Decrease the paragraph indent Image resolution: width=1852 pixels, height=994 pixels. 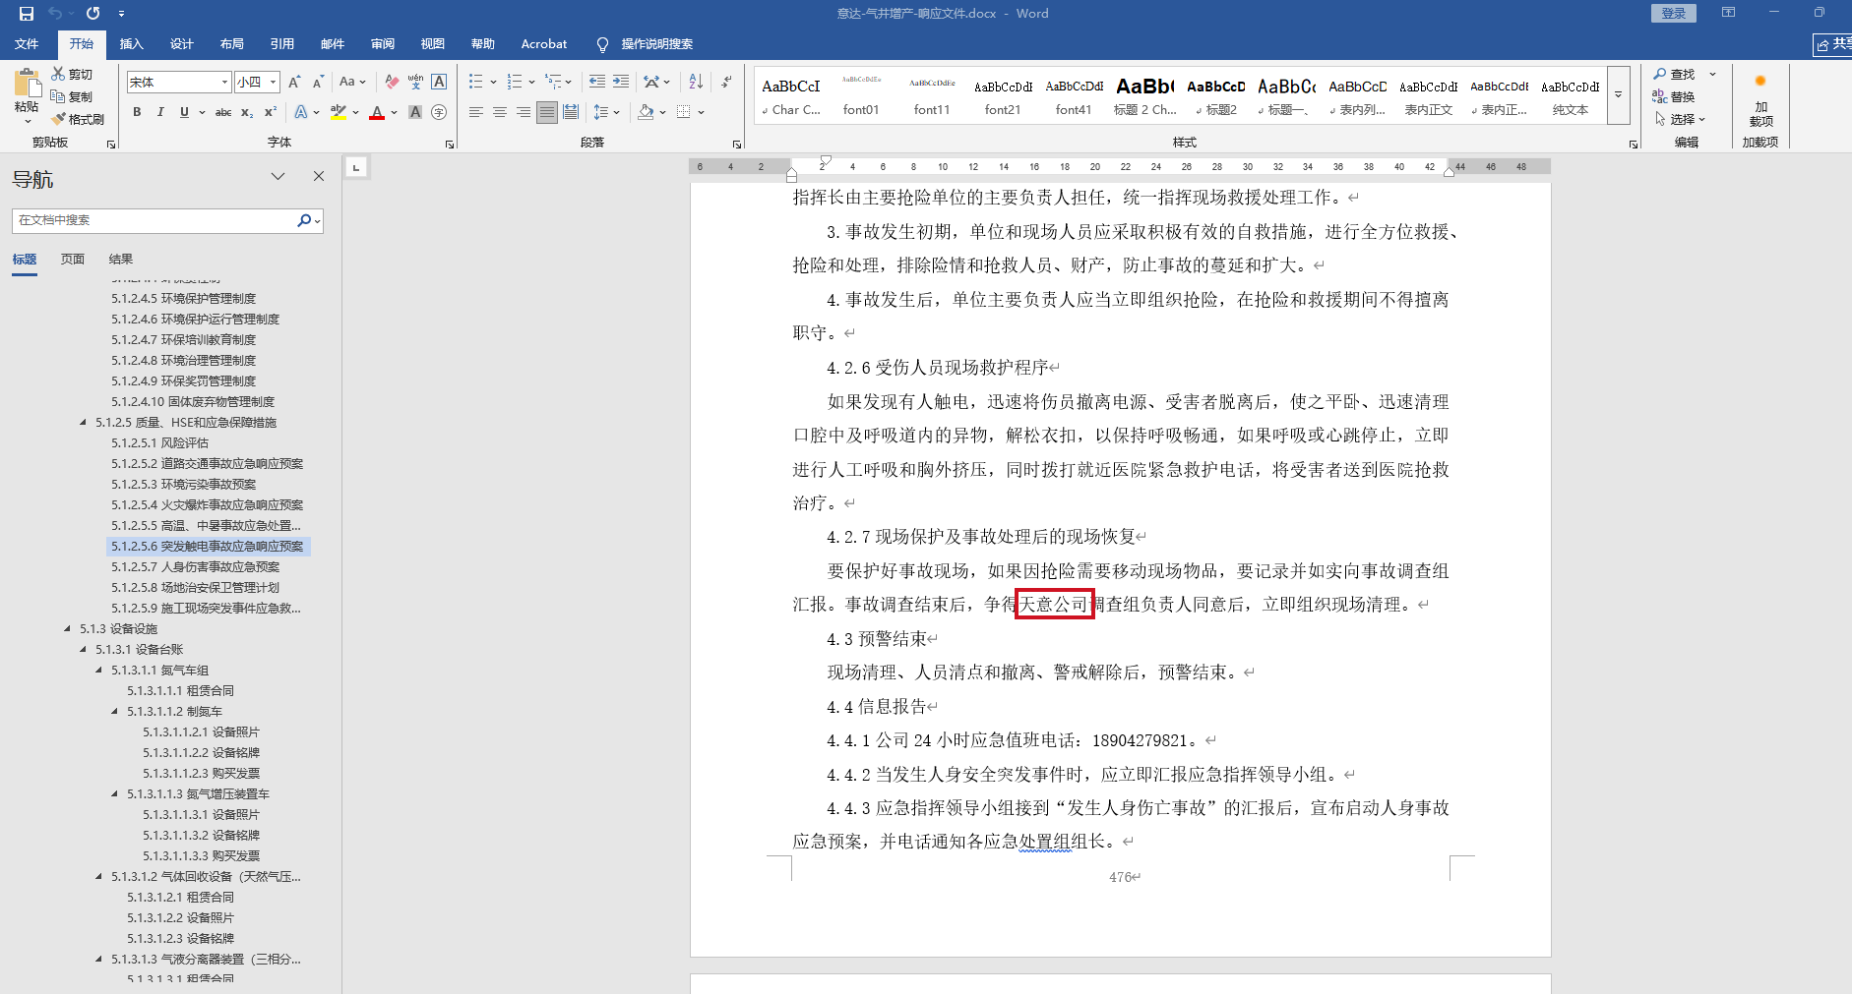click(597, 83)
